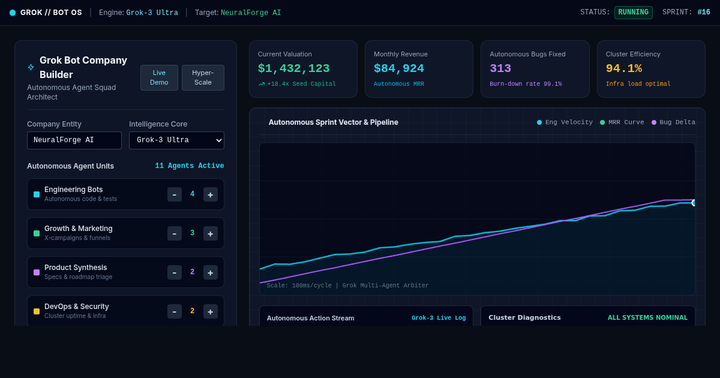720x378 pixels.
Task: Select the Current Valuation card
Action: pyautogui.click(x=303, y=69)
